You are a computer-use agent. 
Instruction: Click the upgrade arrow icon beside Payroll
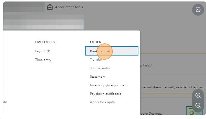49,51
